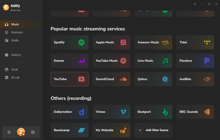
Task: Select the Qobuz label
Action: (142, 79)
